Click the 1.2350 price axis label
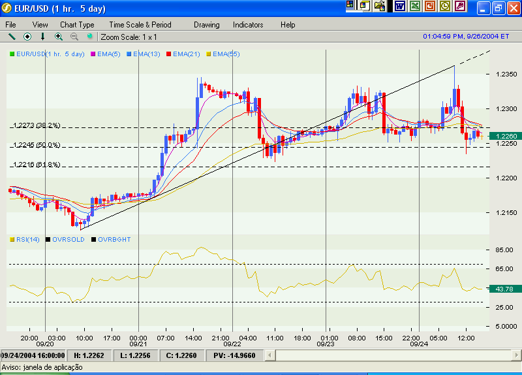 click(506, 74)
